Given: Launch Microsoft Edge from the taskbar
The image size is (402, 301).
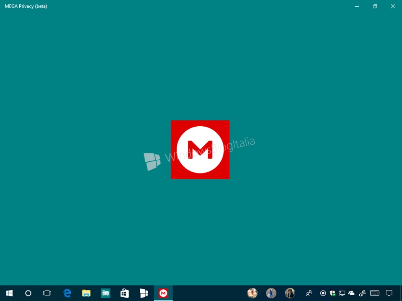Looking at the screenshot, I should tap(67, 293).
